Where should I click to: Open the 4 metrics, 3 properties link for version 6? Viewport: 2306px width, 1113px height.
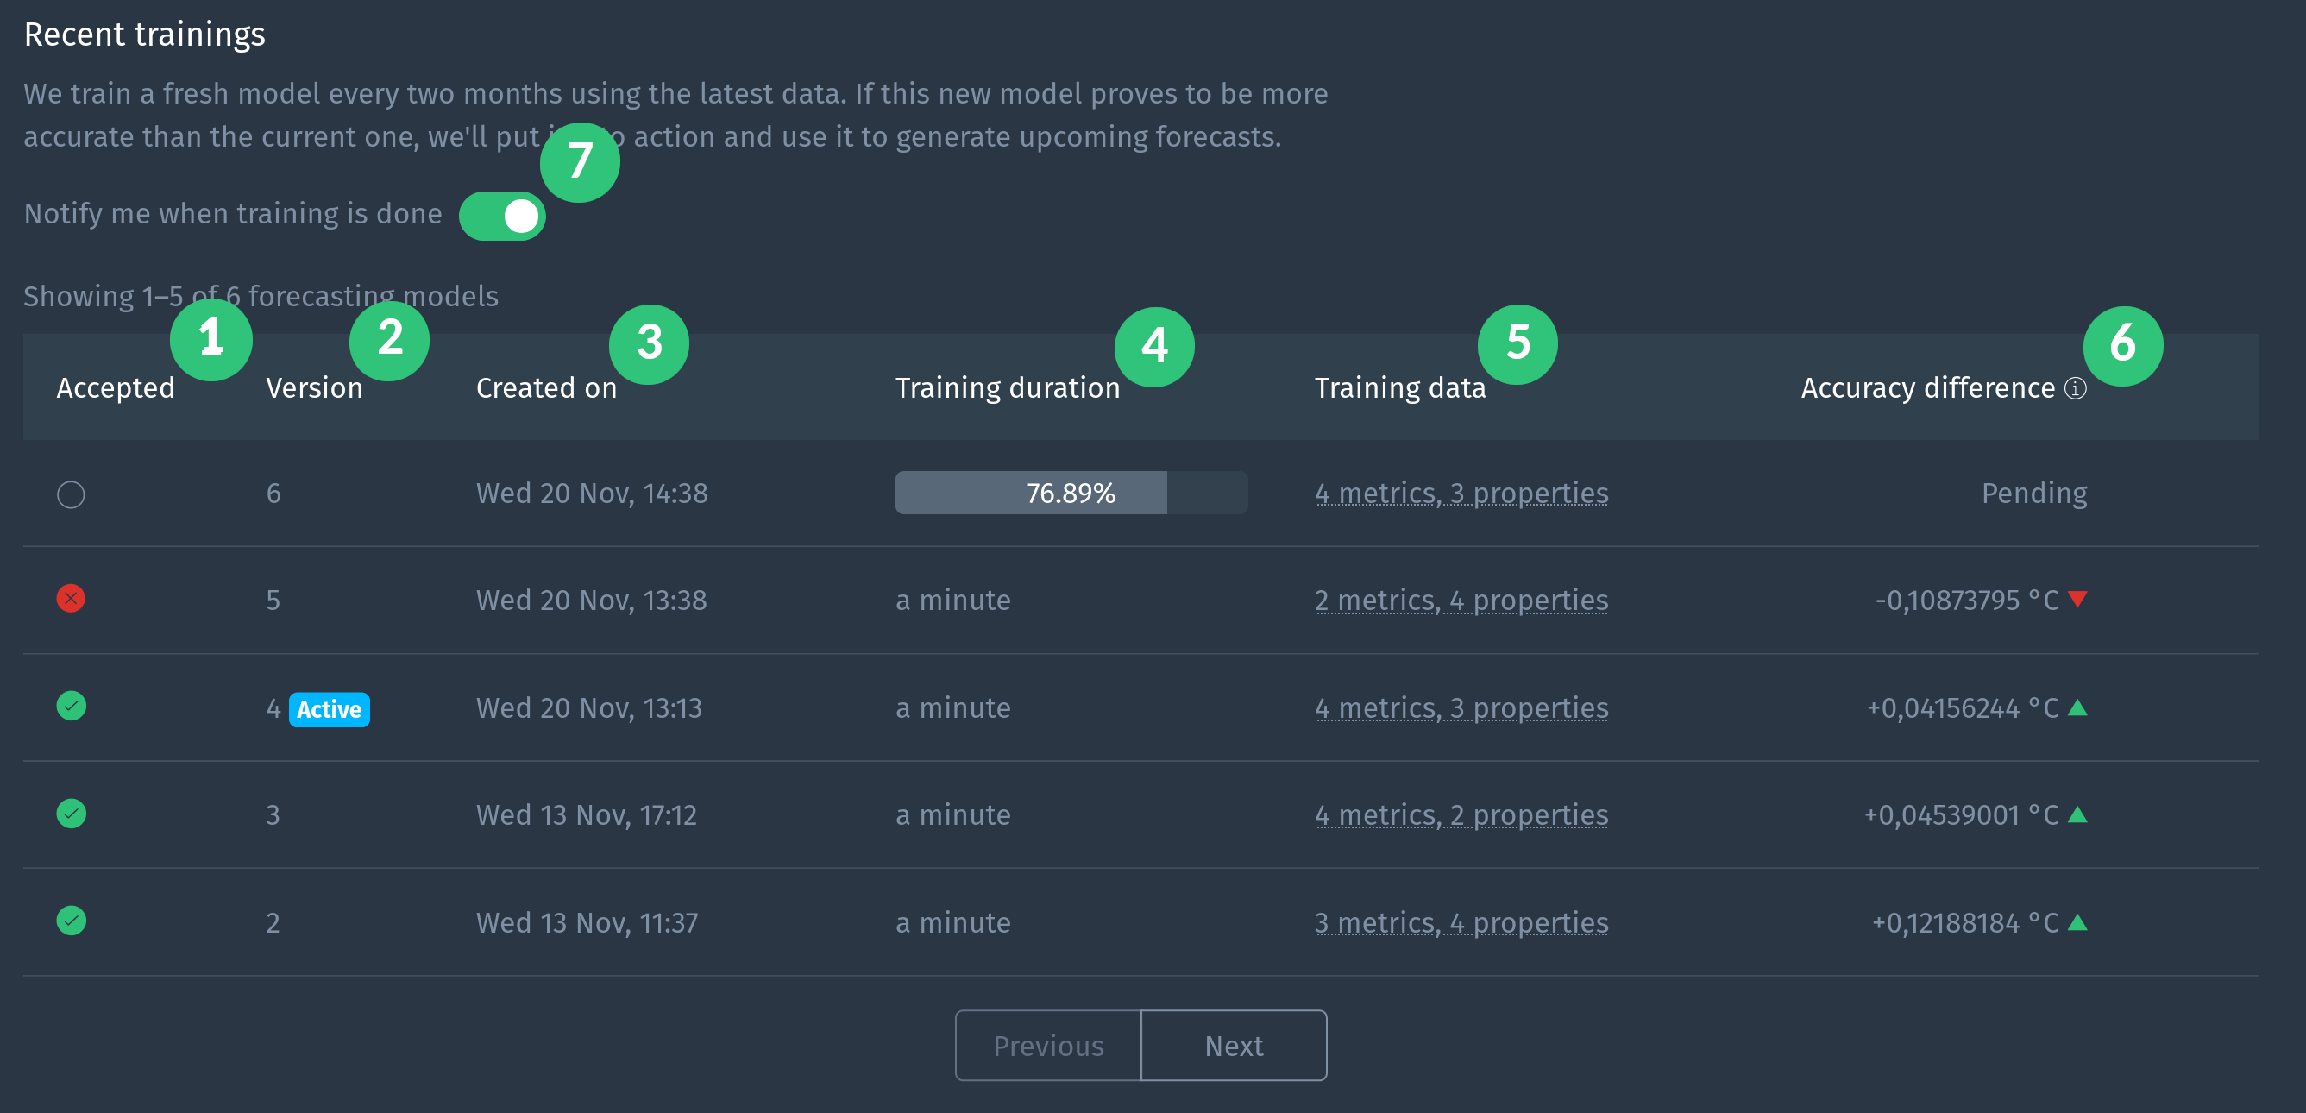[x=1461, y=494]
